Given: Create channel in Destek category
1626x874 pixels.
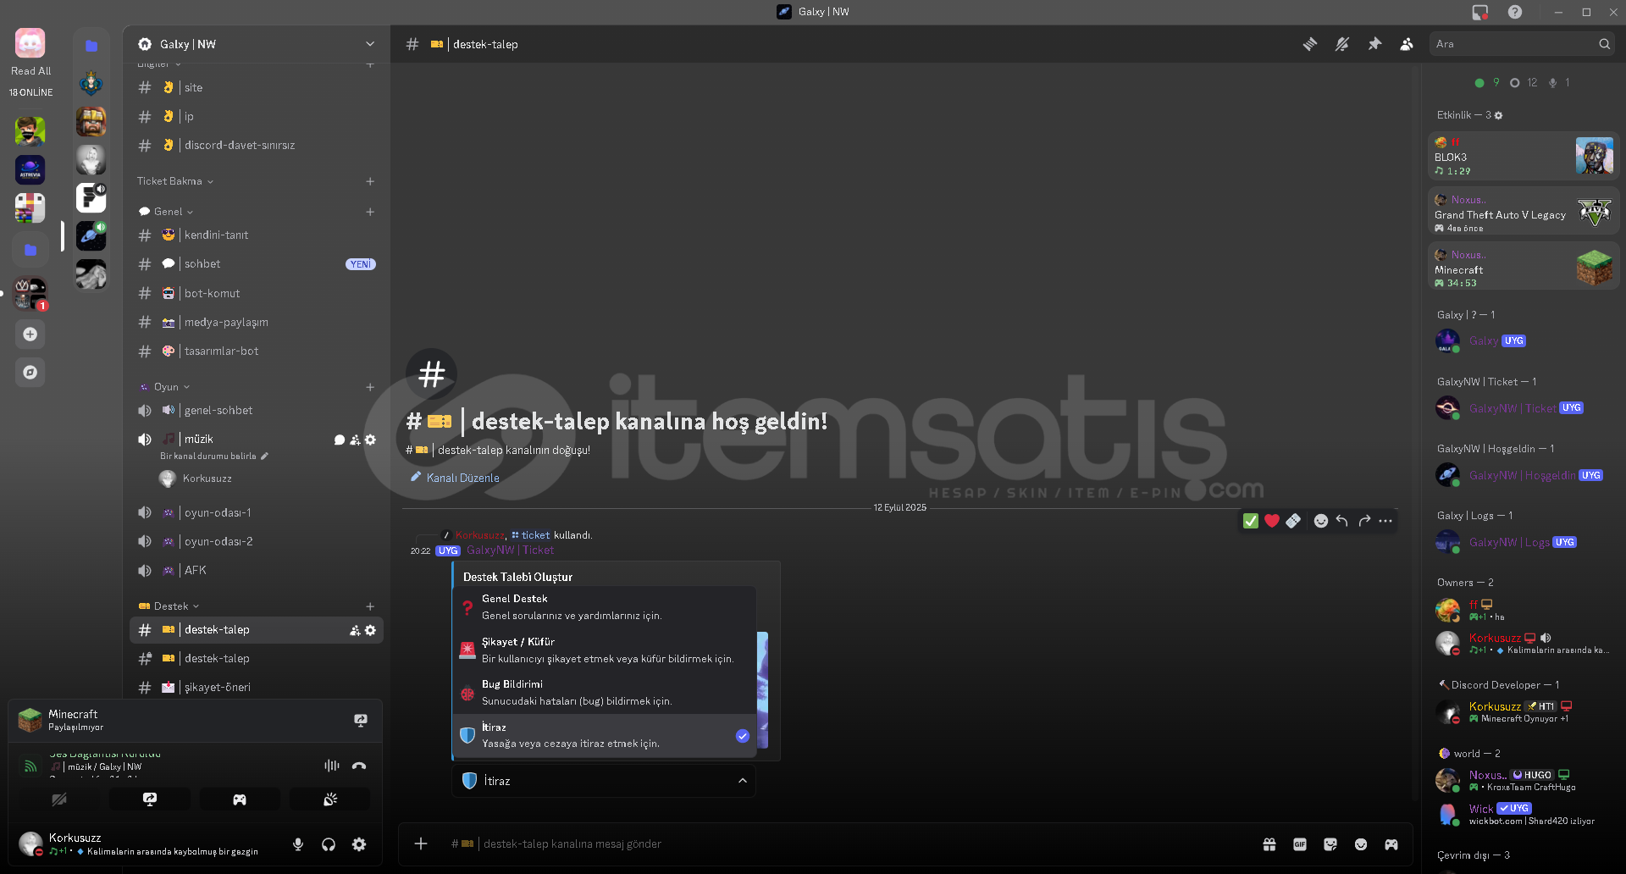Looking at the screenshot, I should pyautogui.click(x=370, y=606).
